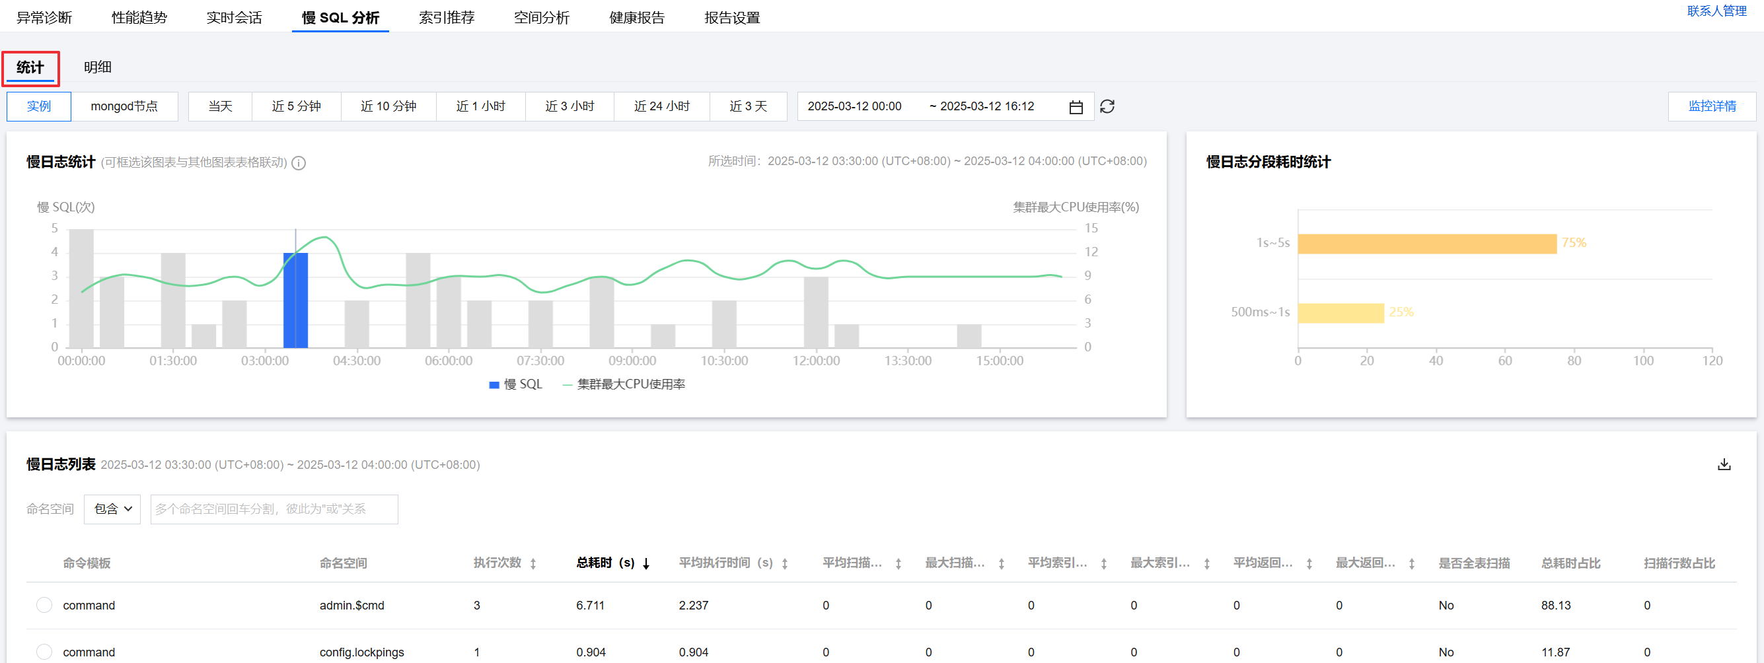Viewport: 1764px width, 663px height.
Task: Click the refresh icon beside date range
Action: click(x=1107, y=107)
